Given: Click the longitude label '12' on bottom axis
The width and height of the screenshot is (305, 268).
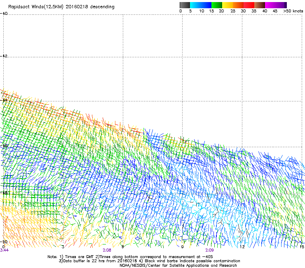Looking at the screenshot, I should click(x=242, y=247).
